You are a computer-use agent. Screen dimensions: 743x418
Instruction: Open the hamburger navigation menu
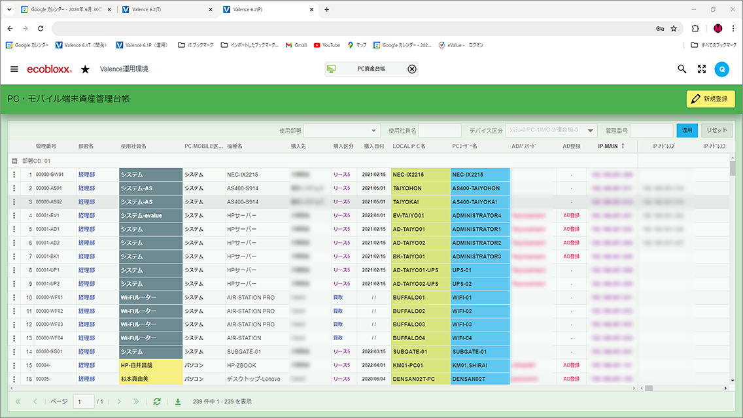14,69
